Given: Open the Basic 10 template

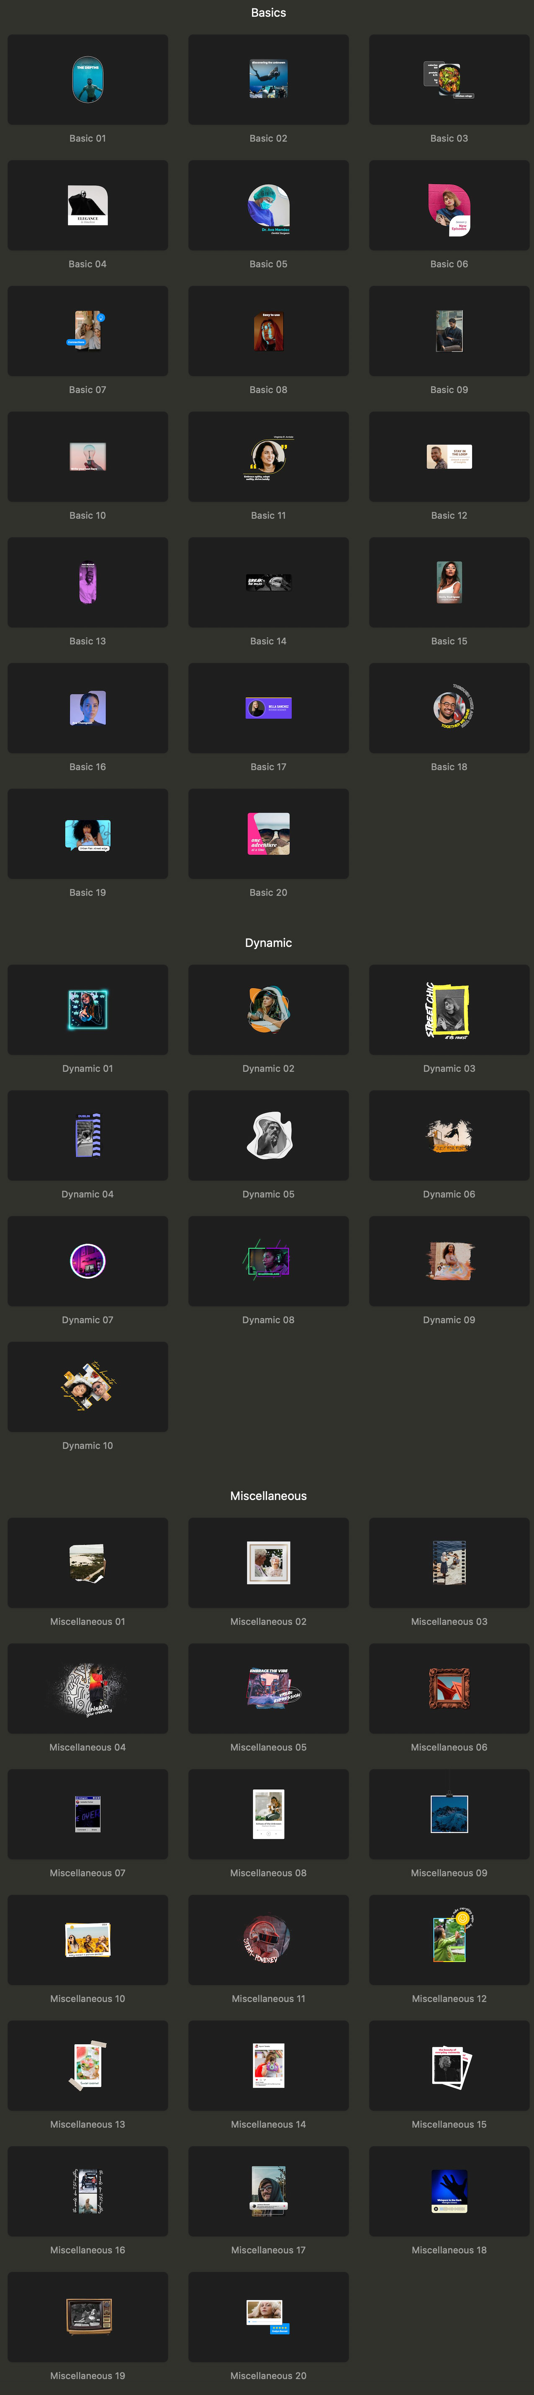Looking at the screenshot, I should click(x=87, y=457).
